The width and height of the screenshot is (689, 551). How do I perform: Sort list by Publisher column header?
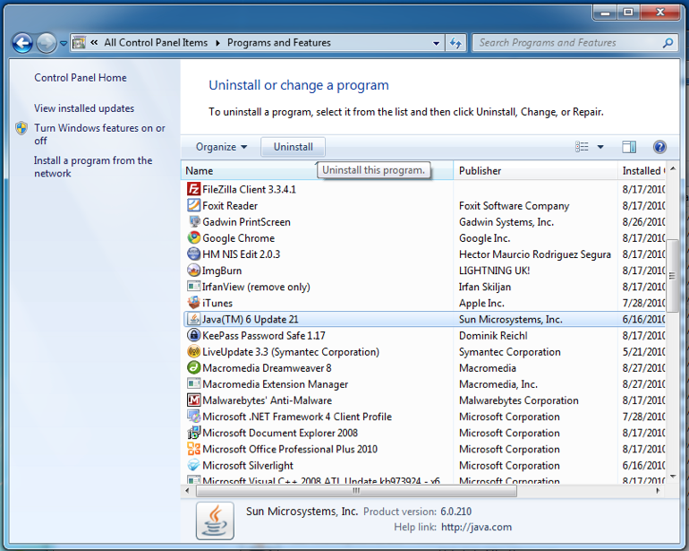pos(480,170)
